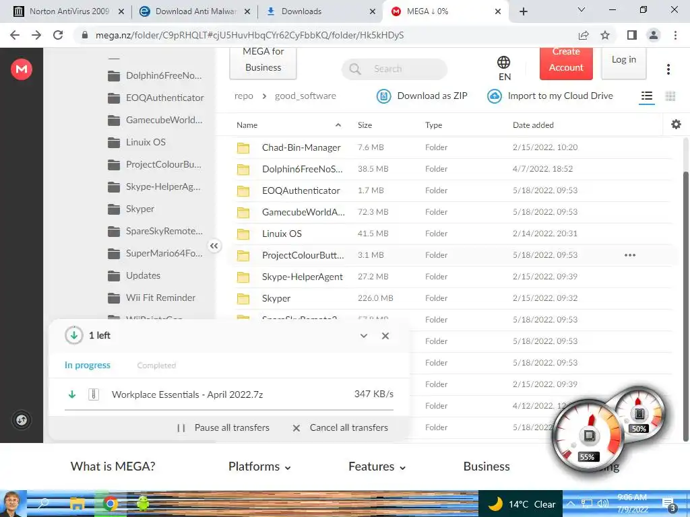Screen dimensions: 690x517
Task: Reload the page
Action: click(58, 35)
